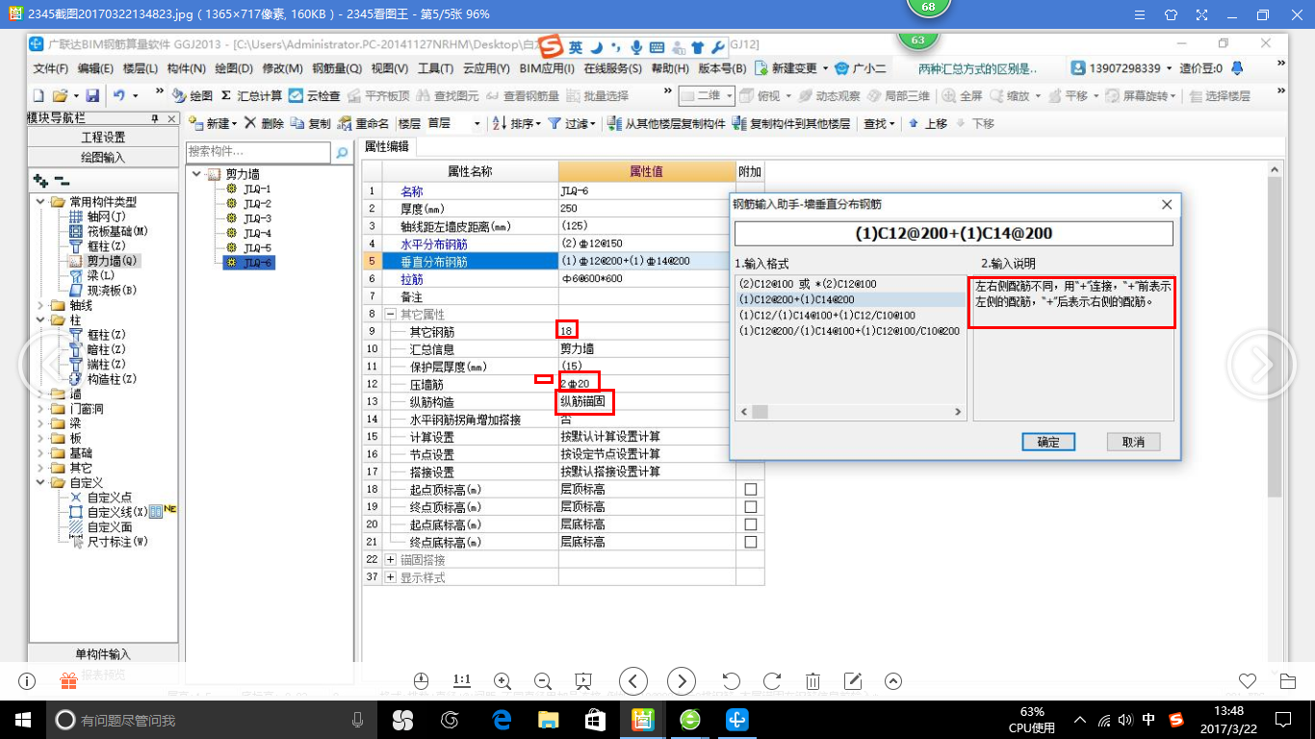Click the 垂直分布钢筋 value cell
Screen dimensions: 1315x739
[x=647, y=261]
